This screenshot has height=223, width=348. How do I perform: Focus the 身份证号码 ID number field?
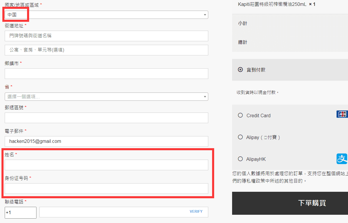pyautogui.click(x=106, y=189)
